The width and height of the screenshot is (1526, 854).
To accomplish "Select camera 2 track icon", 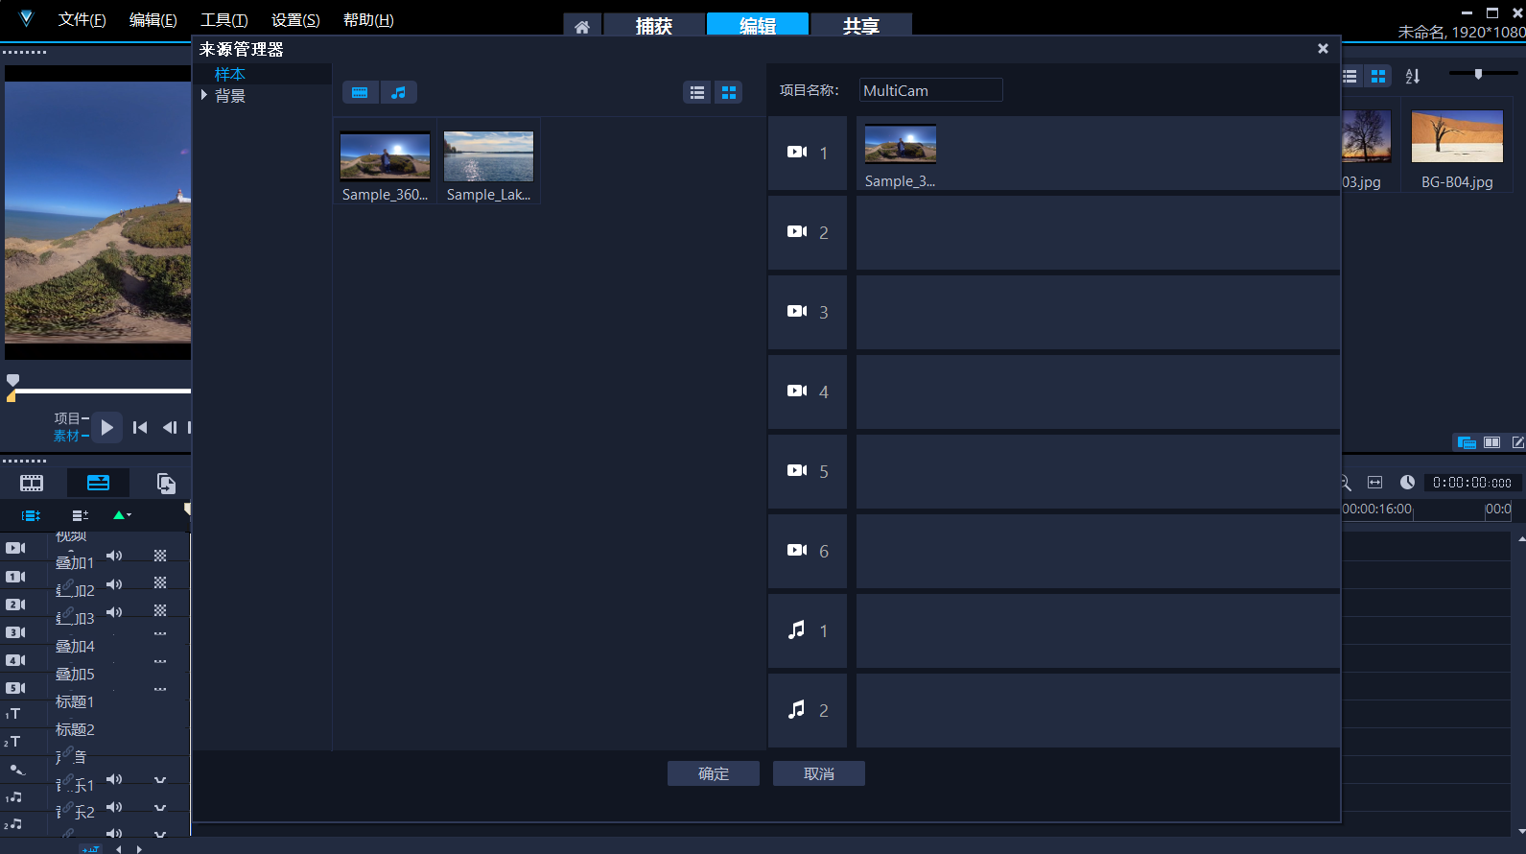I will coord(797,232).
